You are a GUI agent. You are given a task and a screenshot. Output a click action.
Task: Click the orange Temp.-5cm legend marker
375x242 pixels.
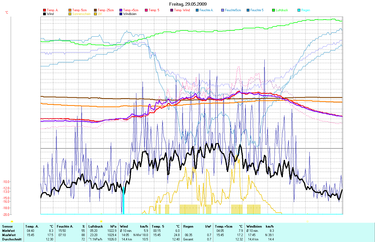70,10
